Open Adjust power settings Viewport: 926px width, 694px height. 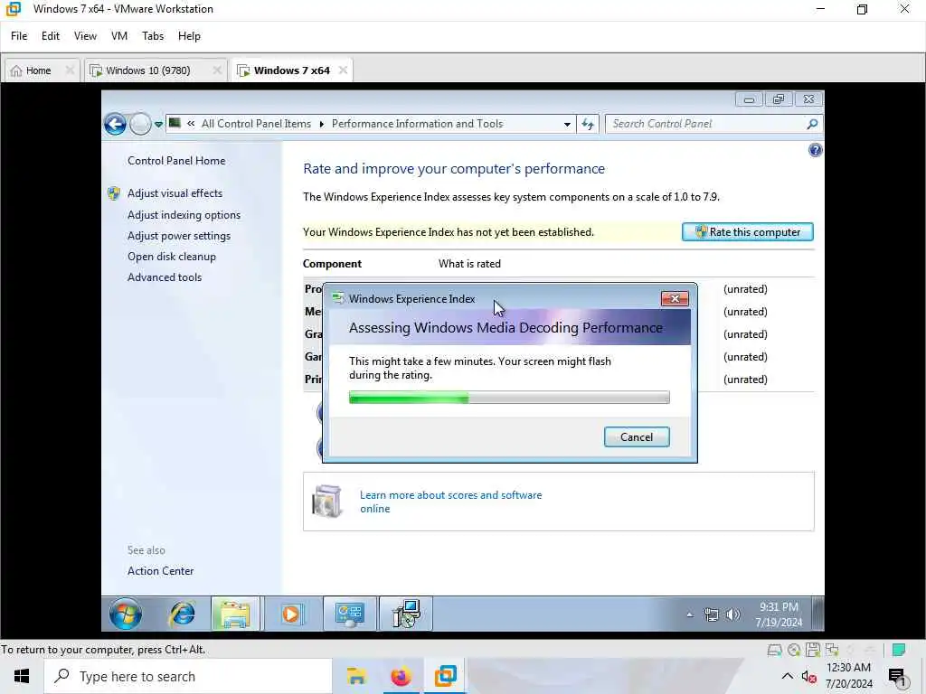[179, 236]
